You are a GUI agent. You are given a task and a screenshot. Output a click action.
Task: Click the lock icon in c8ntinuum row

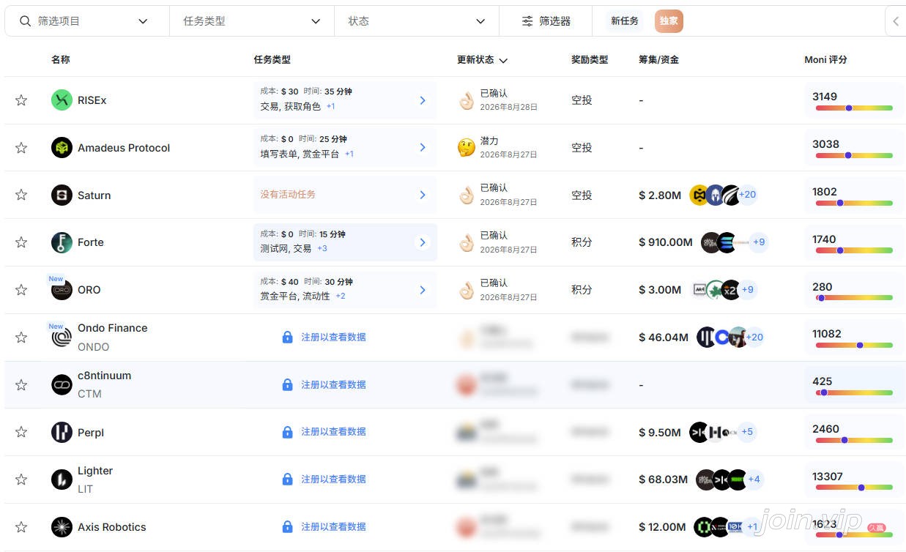point(288,384)
